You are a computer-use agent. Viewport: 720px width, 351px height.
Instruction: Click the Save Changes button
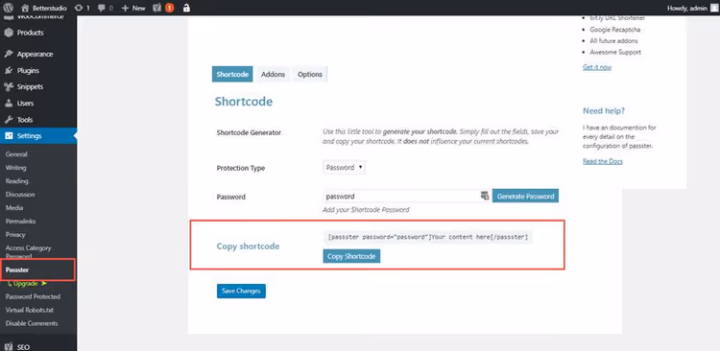coord(241,291)
